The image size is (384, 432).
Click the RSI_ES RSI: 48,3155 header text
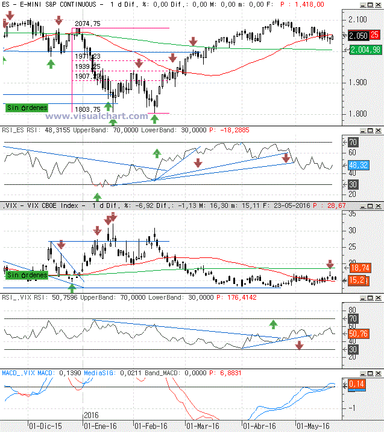pyautogui.click(x=36, y=130)
